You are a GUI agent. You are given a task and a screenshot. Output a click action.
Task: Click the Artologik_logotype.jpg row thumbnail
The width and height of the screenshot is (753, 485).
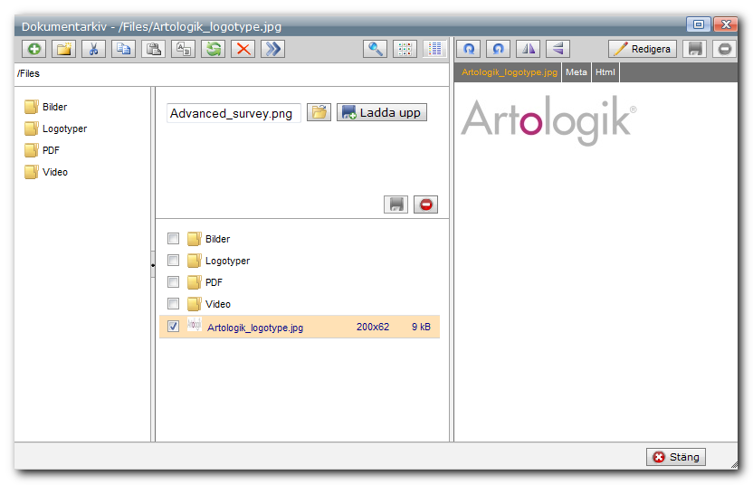[x=194, y=324]
